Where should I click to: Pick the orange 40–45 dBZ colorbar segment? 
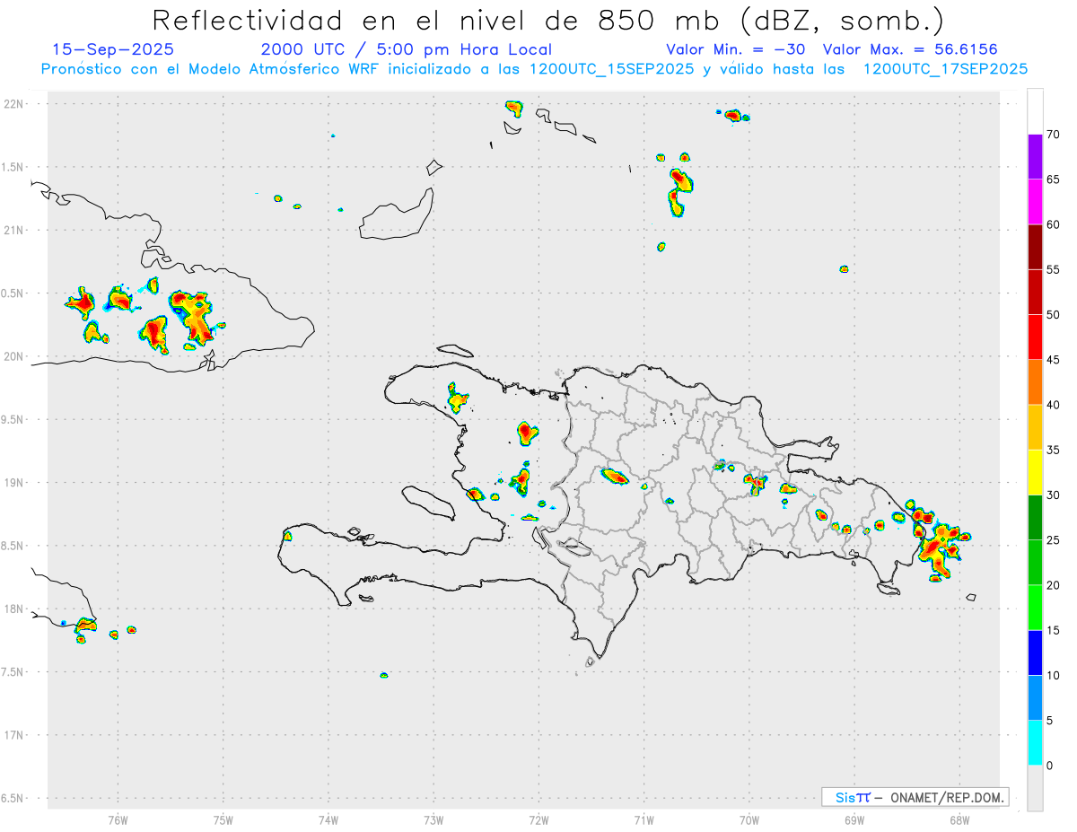click(x=1035, y=382)
